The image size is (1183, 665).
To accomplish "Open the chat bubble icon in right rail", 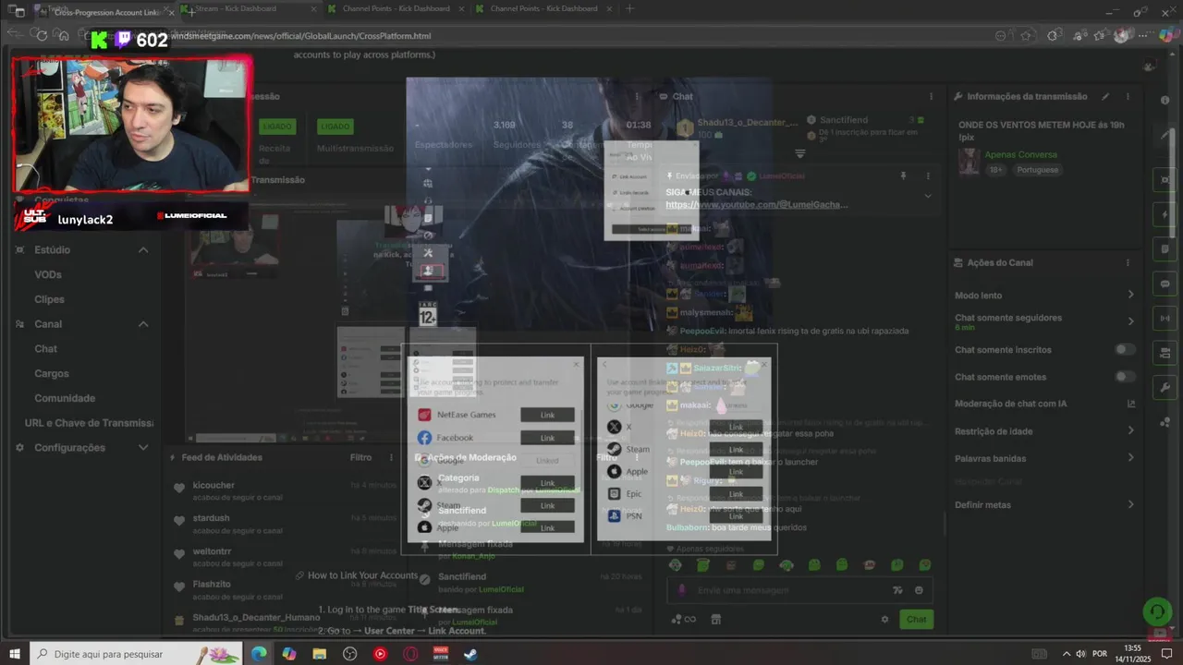I will pos(1165,284).
